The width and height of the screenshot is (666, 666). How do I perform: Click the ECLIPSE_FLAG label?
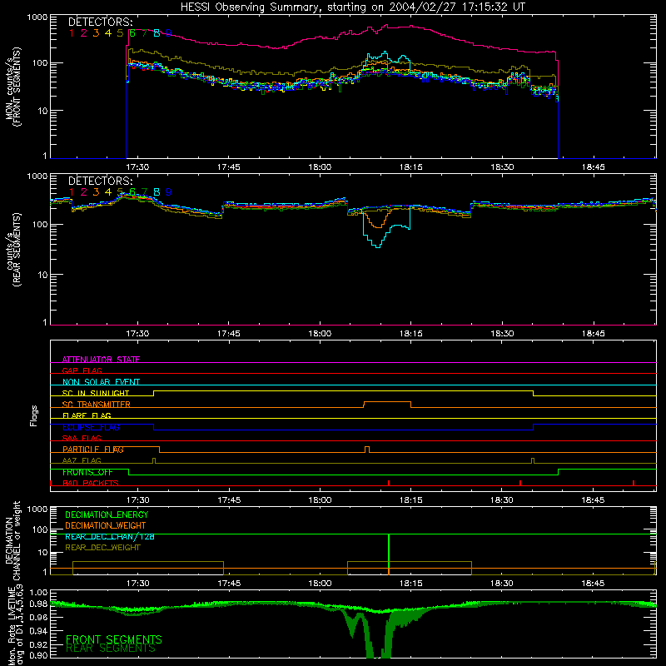pos(91,427)
